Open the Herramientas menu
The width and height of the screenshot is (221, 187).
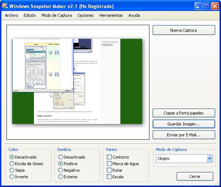111,15
